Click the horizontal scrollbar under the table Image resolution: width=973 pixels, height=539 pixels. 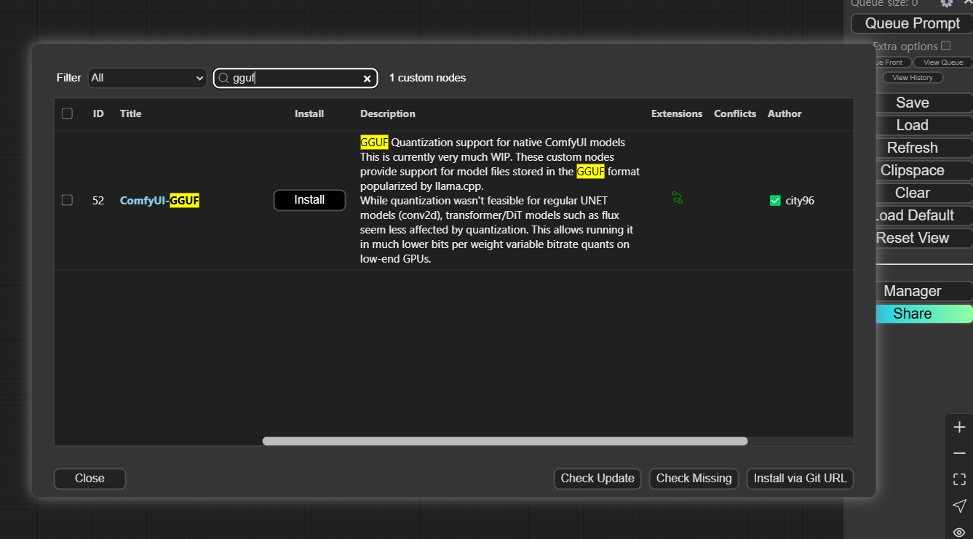pos(505,441)
